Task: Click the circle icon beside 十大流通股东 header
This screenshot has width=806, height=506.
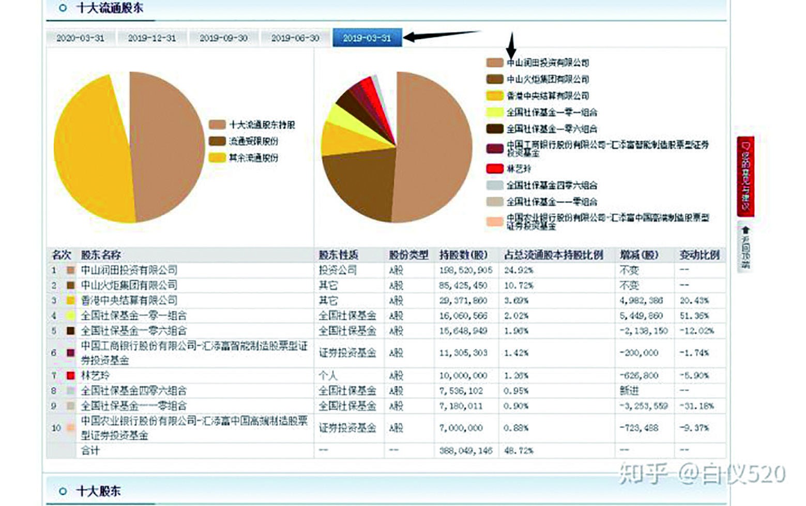Action: pos(62,8)
